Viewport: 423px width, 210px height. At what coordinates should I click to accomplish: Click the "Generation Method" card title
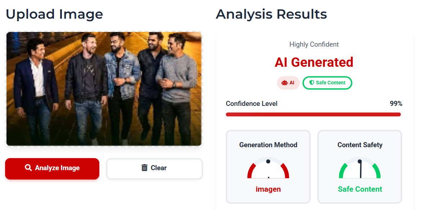[268, 145]
